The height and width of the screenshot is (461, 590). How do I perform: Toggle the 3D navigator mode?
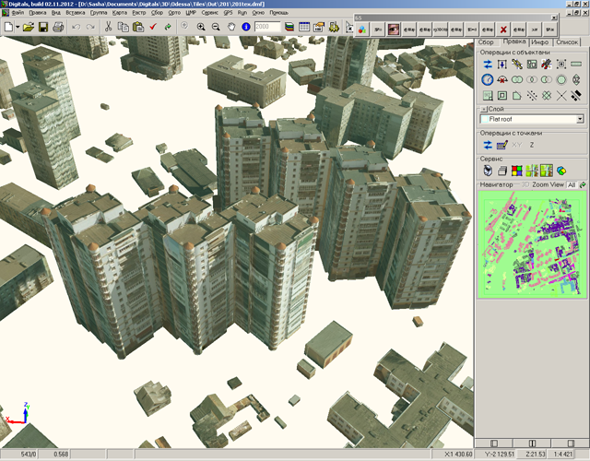(525, 185)
